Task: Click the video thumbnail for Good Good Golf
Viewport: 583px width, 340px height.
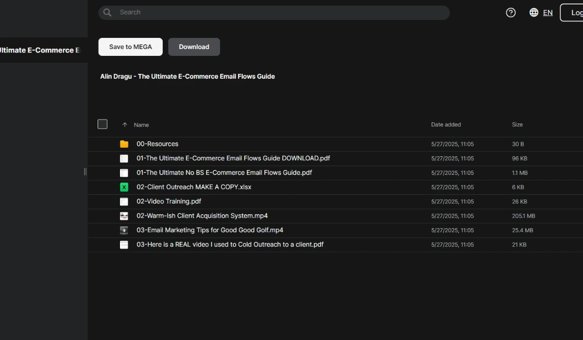Action: pyautogui.click(x=124, y=230)
